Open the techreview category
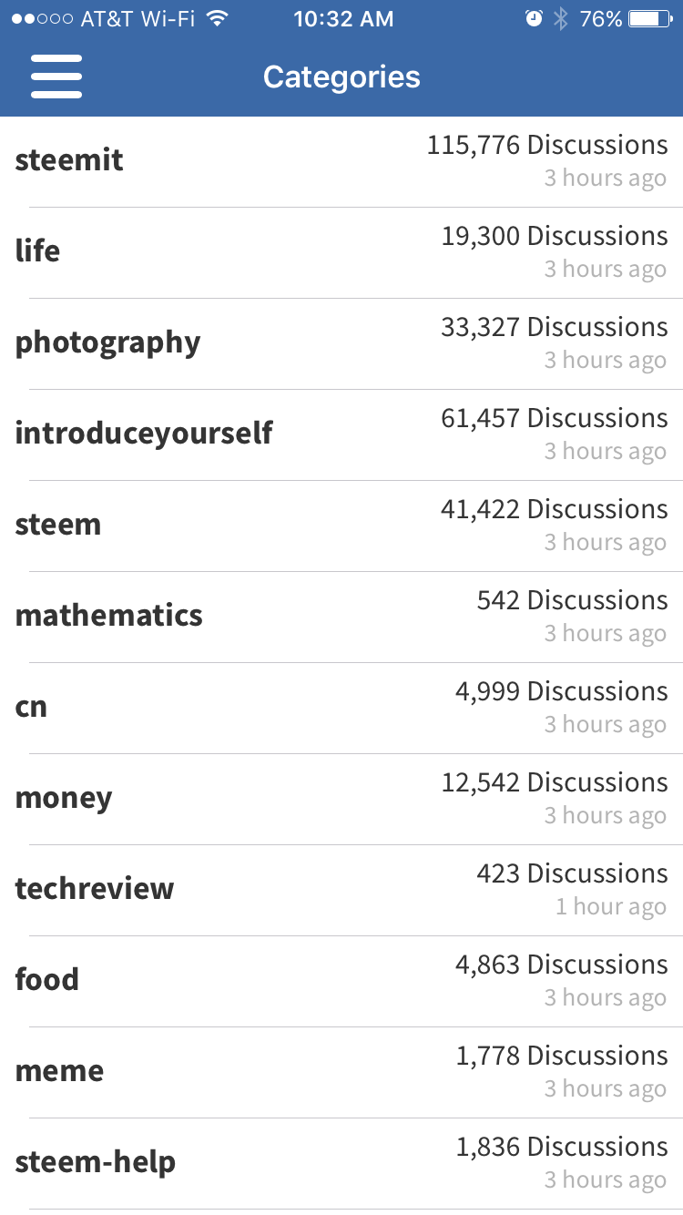Image resolution: width=683 pixels, height=1215 pixels. pos(341,891)
